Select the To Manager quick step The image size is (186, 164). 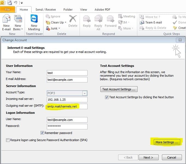179,17
